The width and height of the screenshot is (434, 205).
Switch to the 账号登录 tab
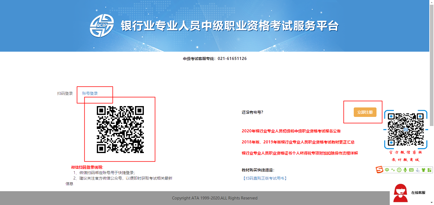[90, 93]
